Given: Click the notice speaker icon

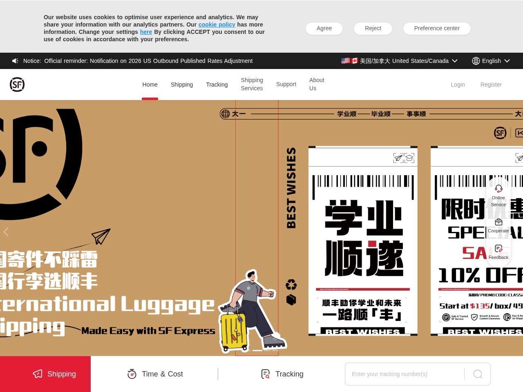Looking at the screenshot, I should point(15,60).
